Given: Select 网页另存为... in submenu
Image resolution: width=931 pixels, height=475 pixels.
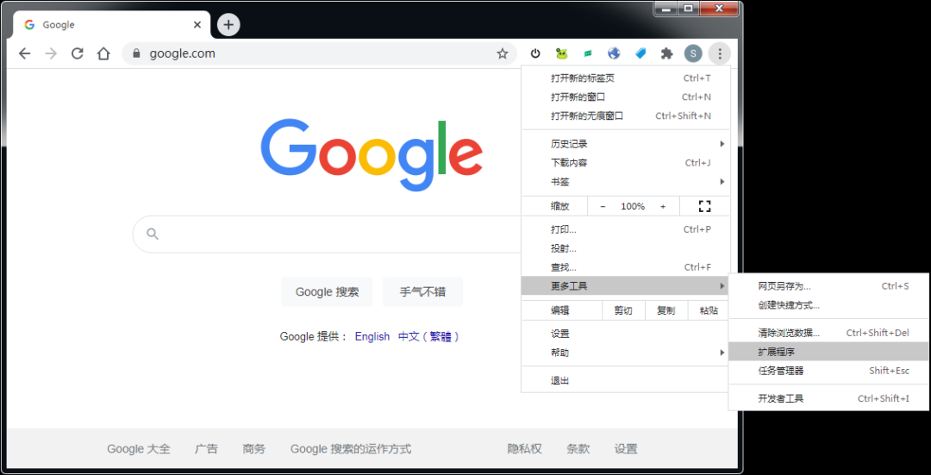Looking at the screenshot, I should pos(829,286).
